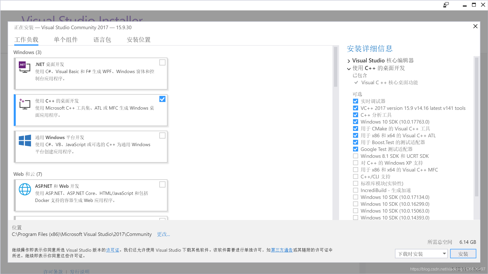Maximize the Visual Studio Installer window

[474, 5]
